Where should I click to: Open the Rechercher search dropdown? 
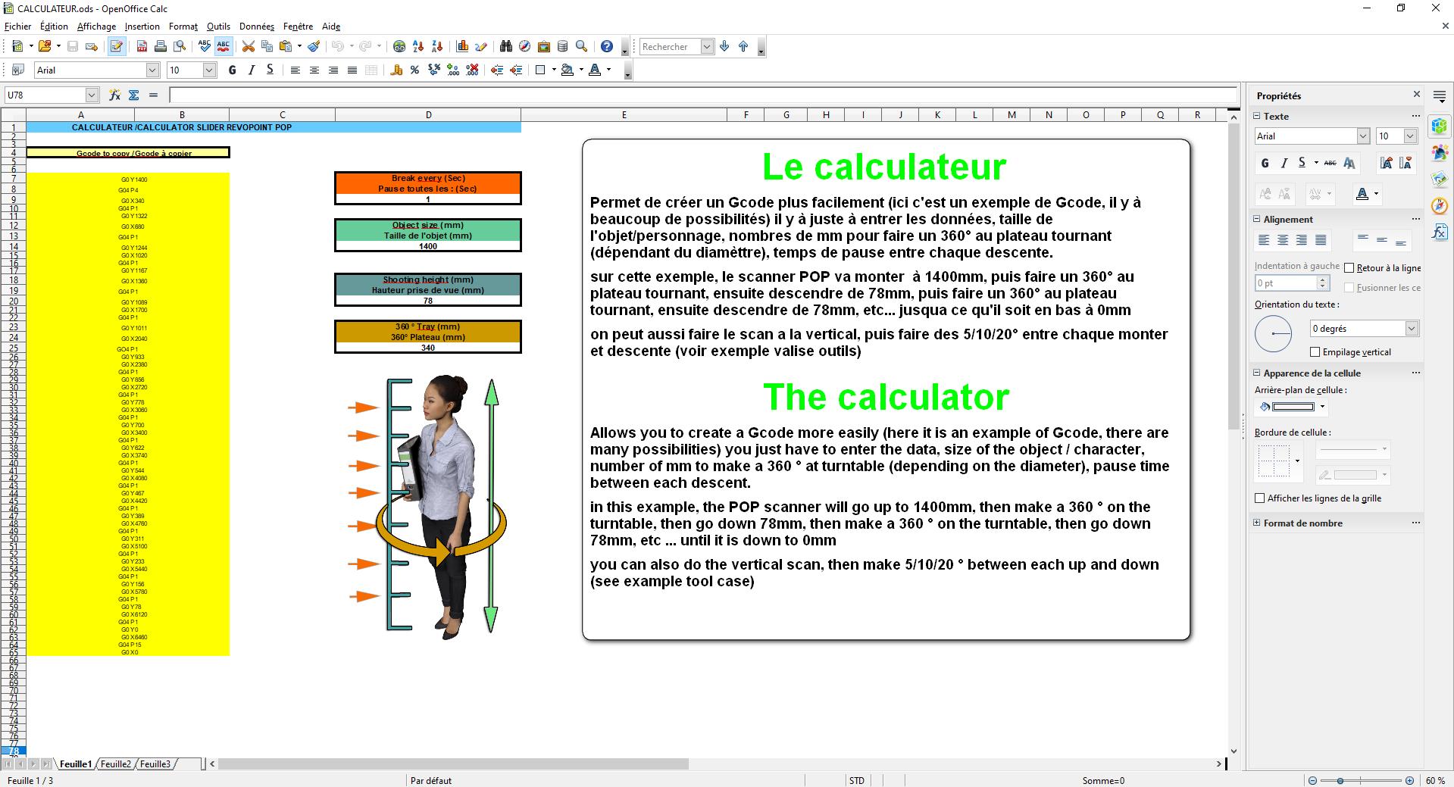(707, 46)
